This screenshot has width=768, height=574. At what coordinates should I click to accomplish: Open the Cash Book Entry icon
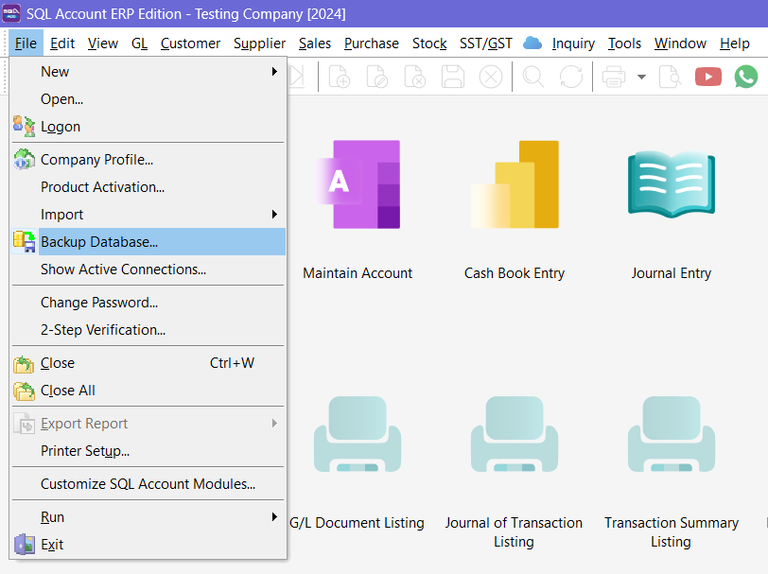tap(515, 185)
